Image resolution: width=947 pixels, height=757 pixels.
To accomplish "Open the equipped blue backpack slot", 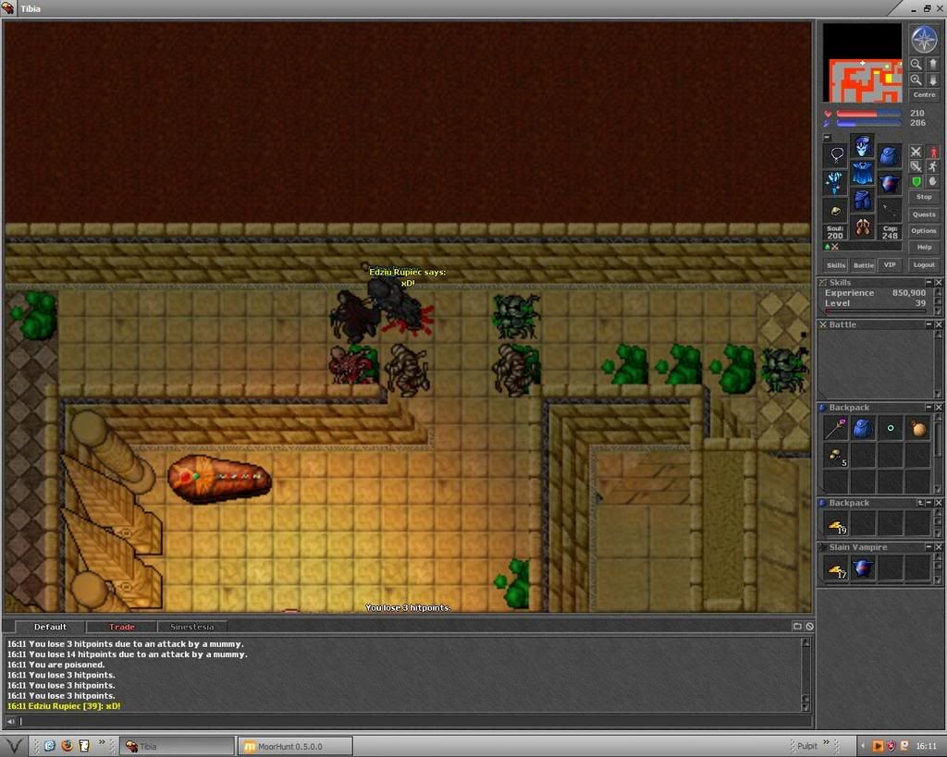I will (x=889, y=155).
